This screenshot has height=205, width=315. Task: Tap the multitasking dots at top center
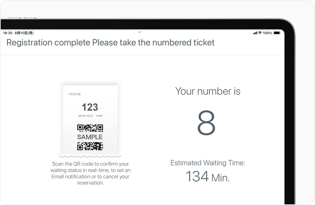(x=140, y=32)
